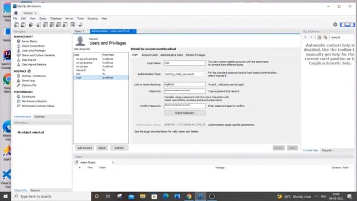
Task: Toggle the bottom output panel visibility
Action: click(348, 25)
